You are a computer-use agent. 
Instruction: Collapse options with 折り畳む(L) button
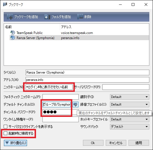click(15, 143)
